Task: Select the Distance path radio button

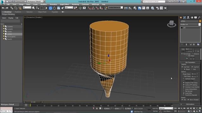Action: (x=193, y=54)
